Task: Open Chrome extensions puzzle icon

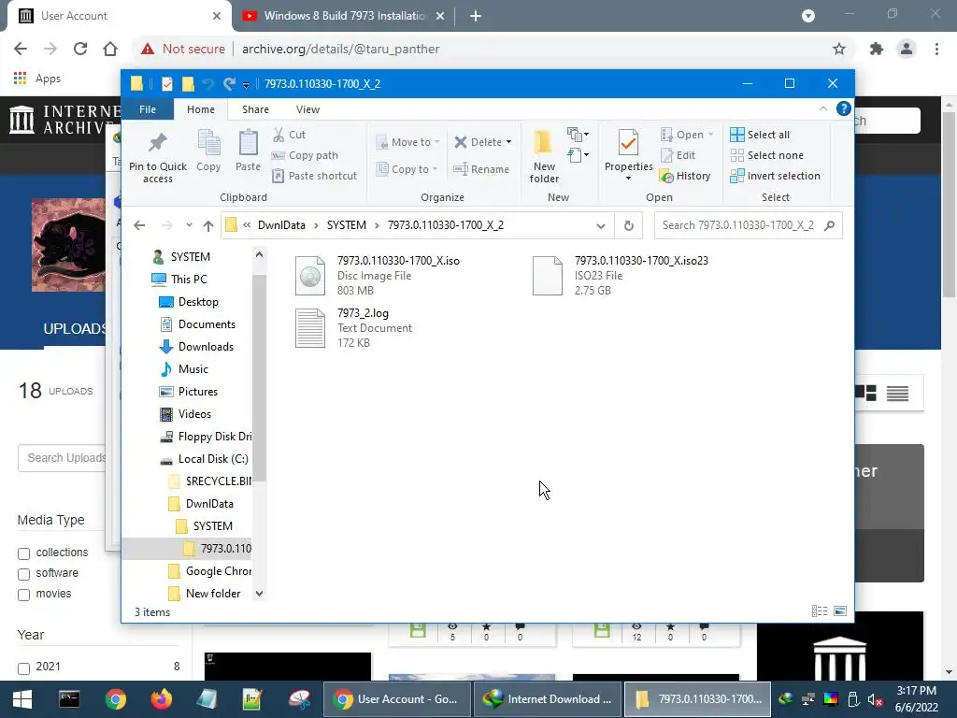Action: click(x=877, y=49)
